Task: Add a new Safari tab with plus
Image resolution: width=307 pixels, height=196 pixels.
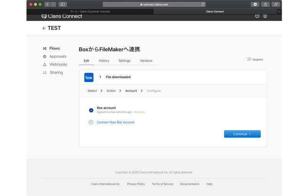Action: click(x=279, y=11)
